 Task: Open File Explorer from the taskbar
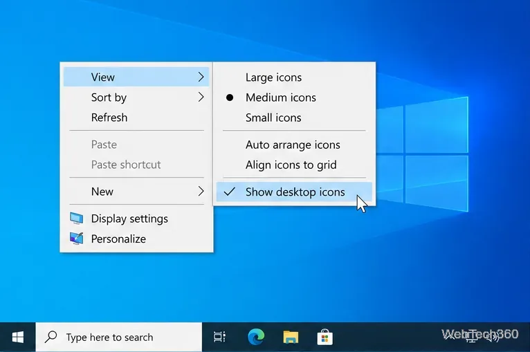click(x=291, y=337)
